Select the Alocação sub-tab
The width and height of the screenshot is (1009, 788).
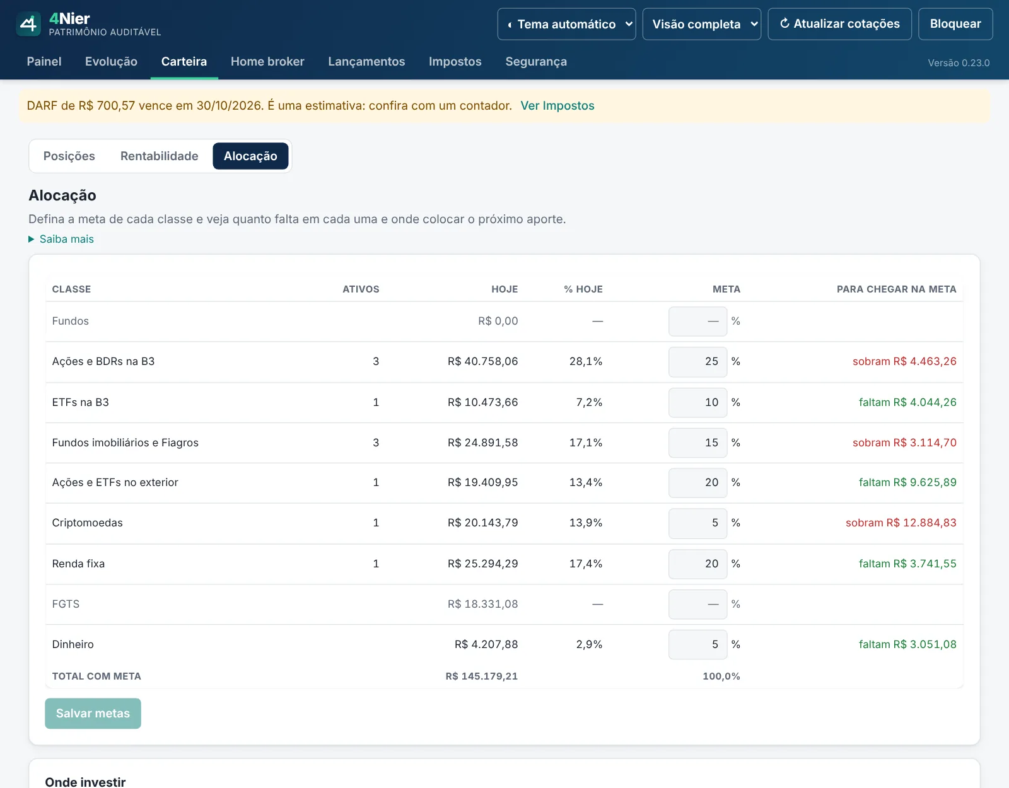(x=250, y=156)
